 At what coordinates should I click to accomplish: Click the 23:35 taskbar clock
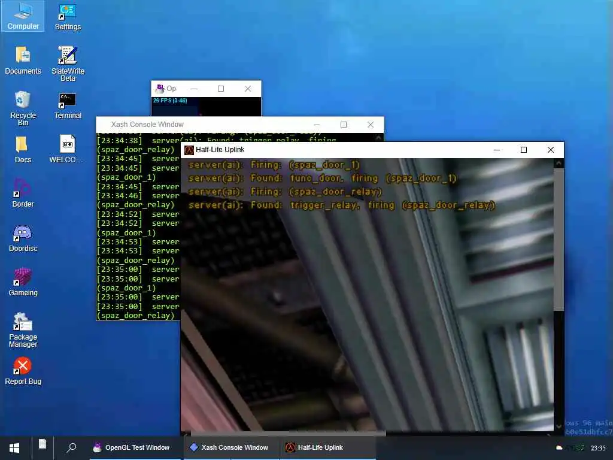point(598,448)
